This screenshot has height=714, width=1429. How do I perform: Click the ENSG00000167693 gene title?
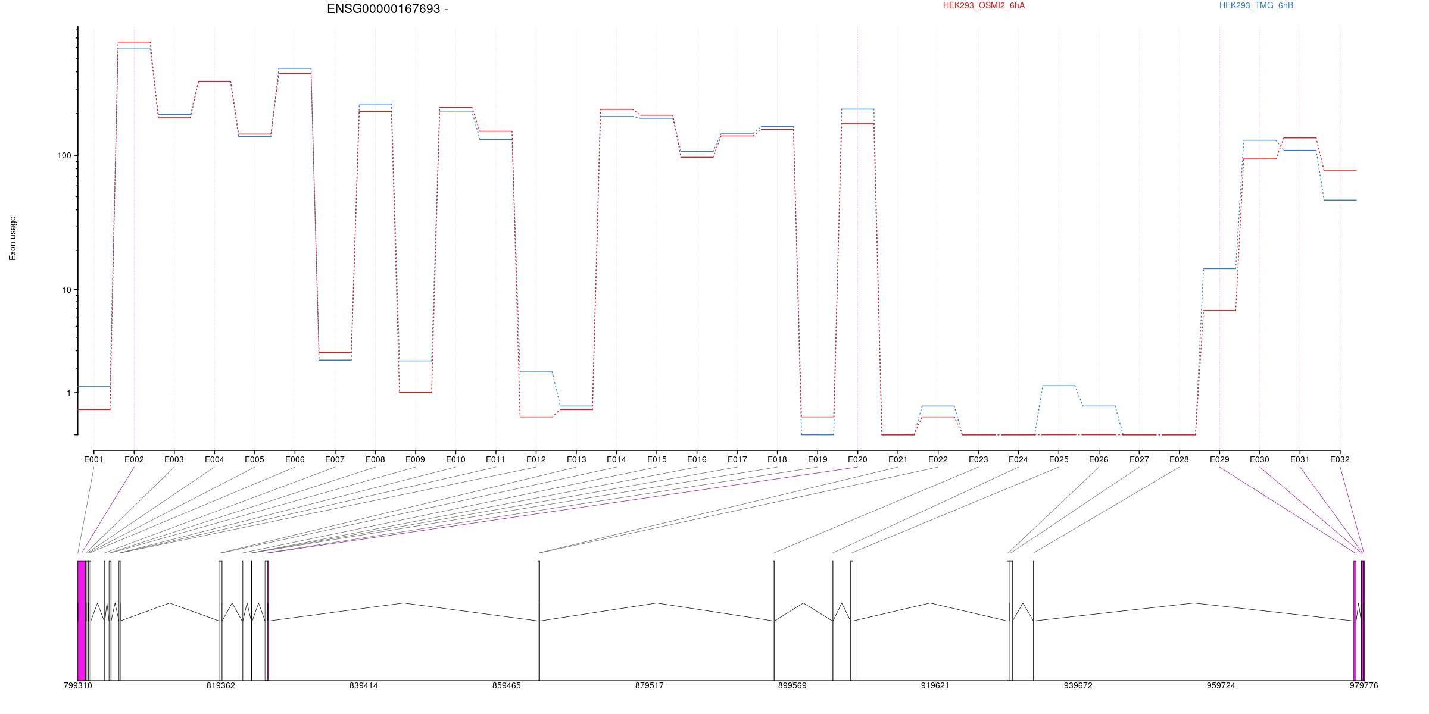[388, 9]
